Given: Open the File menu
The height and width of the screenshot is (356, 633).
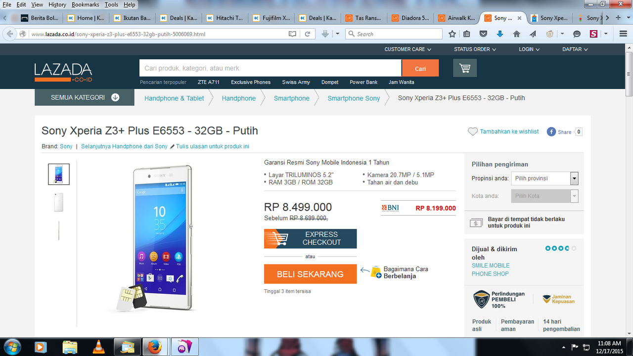Looking at the screenshot, I should [x=7, y=4].
